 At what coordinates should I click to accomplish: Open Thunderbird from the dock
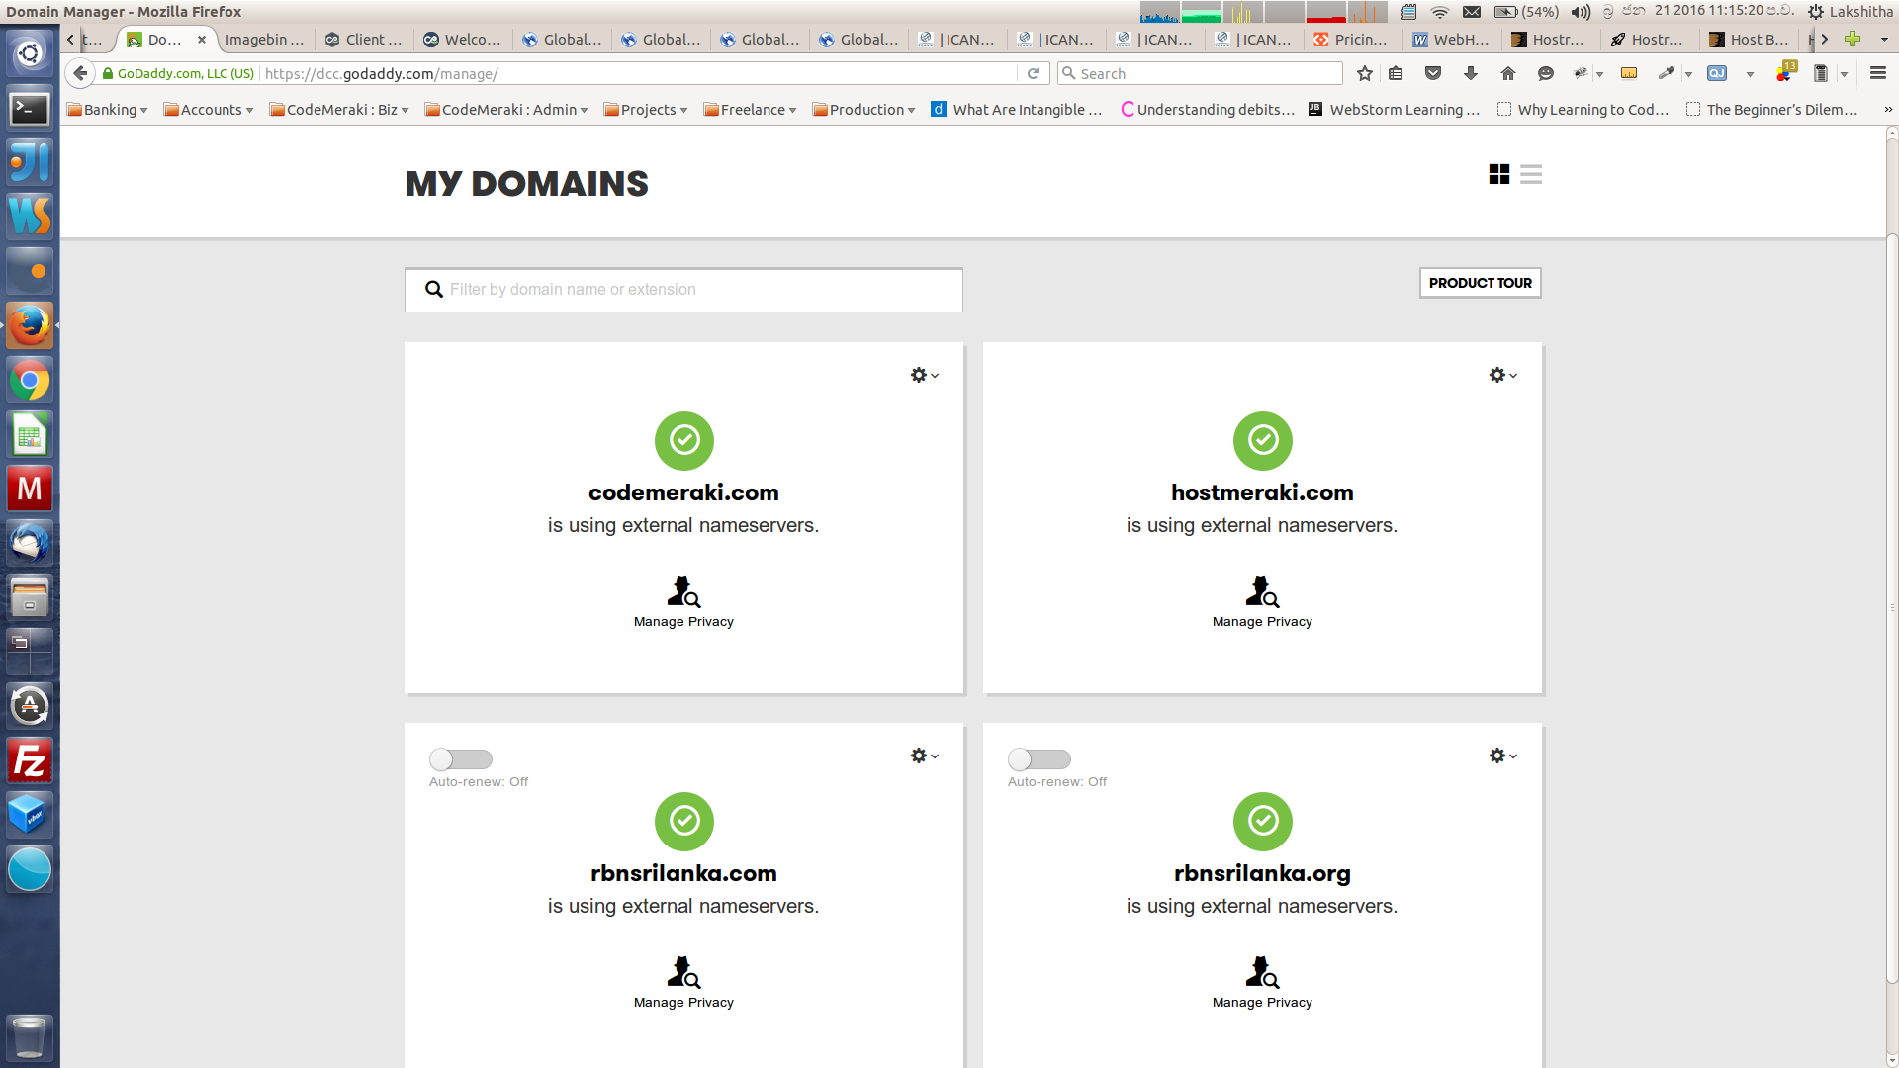[x=30, y=543]
